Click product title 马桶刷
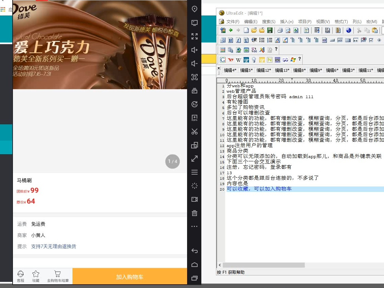Image resolution: width=384 pixels, height=288 pixels. pyautogui.click(x=24, y=180)
